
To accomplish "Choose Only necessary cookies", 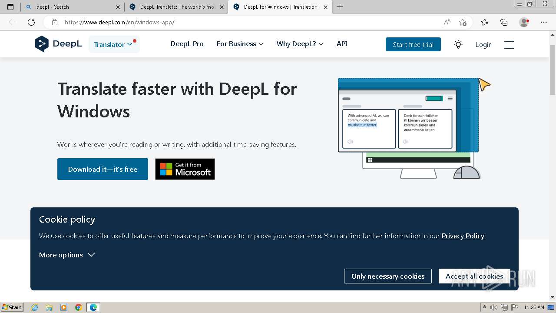I will coord(388,276).
